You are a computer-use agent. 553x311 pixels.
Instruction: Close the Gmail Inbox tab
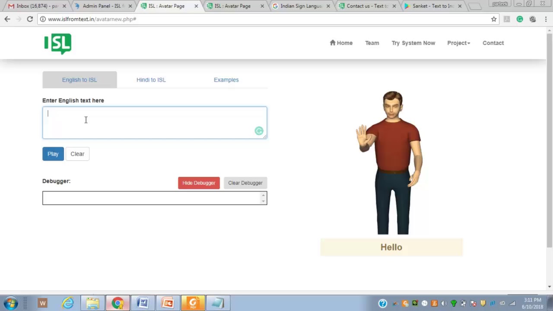64,6
